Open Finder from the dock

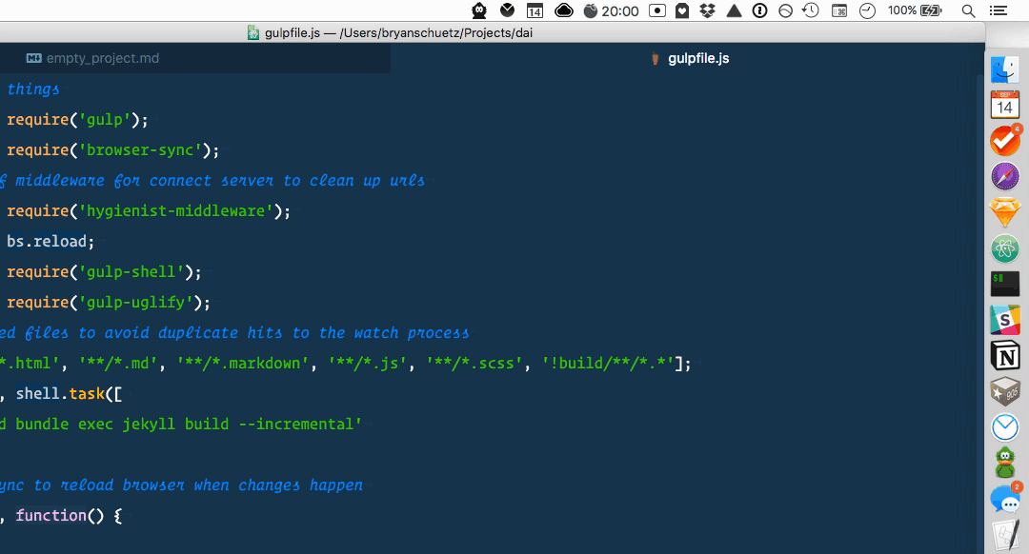point(1005,69)
